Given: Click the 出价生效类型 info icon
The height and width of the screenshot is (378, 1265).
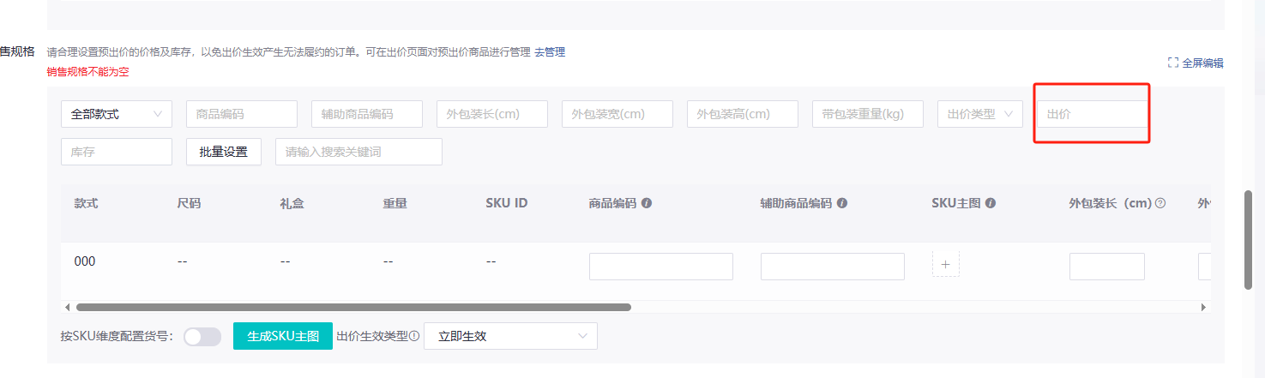Looking at the screenshot, I should (x=414, y=336).
